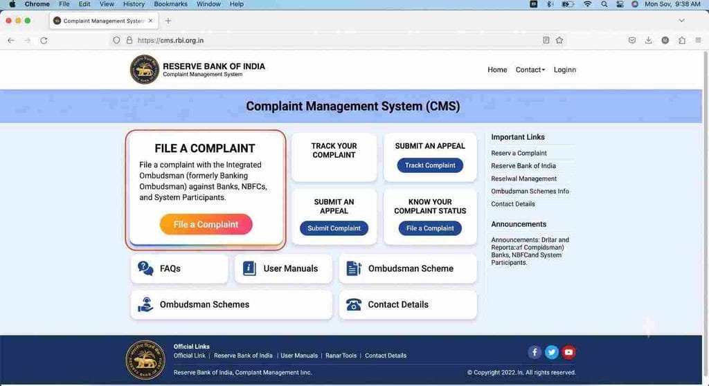Open the History menu

click(x=134, y=4)
